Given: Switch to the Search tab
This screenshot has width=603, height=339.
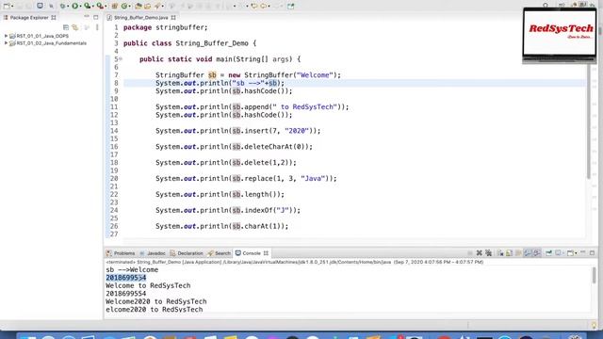Looking at the screenshot, I should click(x=219, y=253).
